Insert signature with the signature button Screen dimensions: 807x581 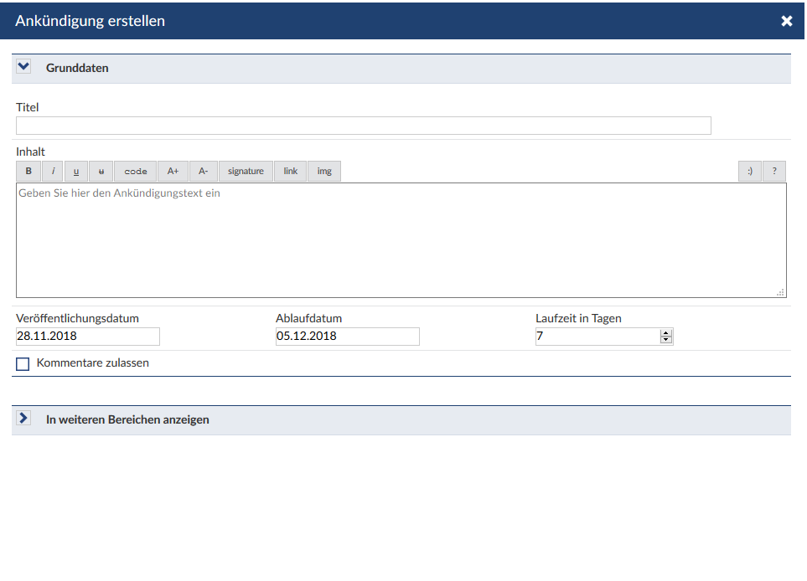pos(246,172)
